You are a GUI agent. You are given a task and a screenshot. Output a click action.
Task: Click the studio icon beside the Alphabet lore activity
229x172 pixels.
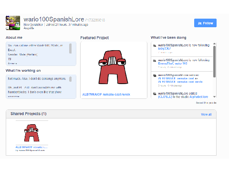pyautogui.click(x=155, y=94)
